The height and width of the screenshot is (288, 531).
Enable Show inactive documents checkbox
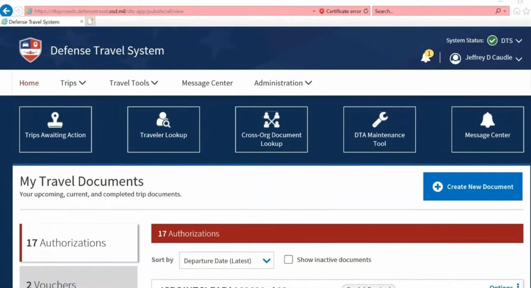(x=288, y=259)
